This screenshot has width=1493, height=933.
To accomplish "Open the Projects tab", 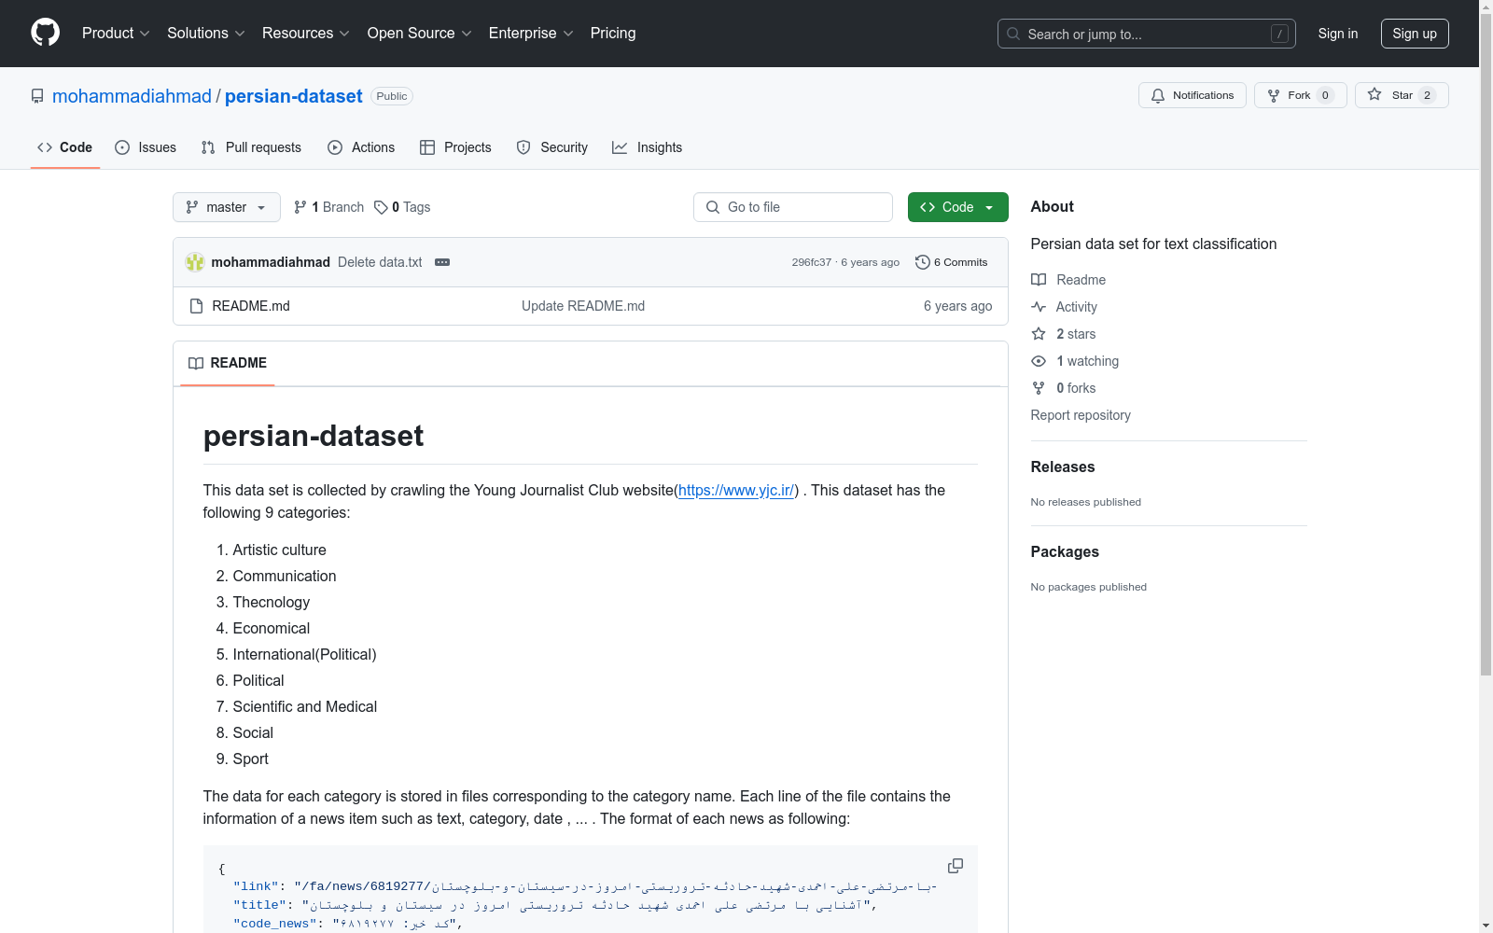I will click(x=455, y=147).
